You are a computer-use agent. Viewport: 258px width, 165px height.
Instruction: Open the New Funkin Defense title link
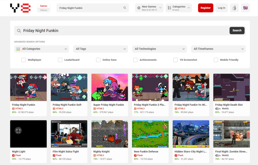(146, 151)
